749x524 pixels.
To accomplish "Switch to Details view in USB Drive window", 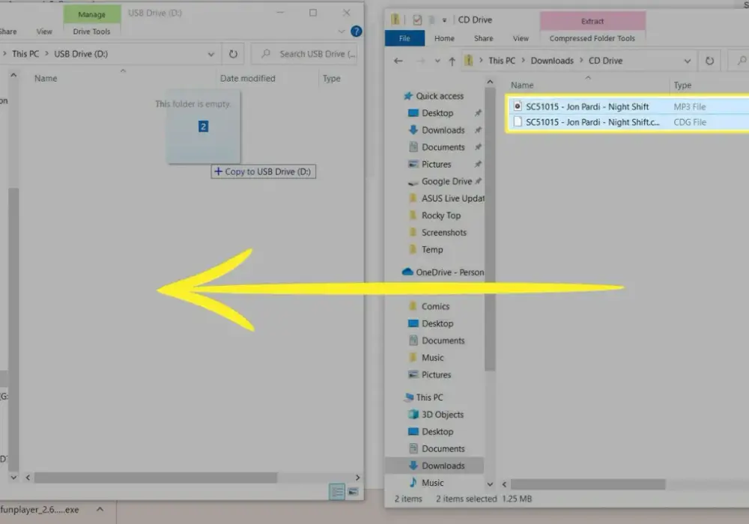I will click(x=337, y=492).
